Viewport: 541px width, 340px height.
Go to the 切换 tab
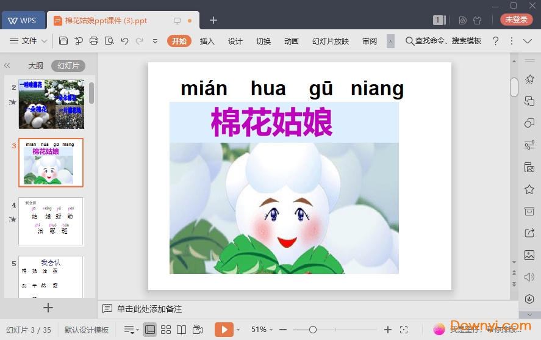tap(263, 41)
